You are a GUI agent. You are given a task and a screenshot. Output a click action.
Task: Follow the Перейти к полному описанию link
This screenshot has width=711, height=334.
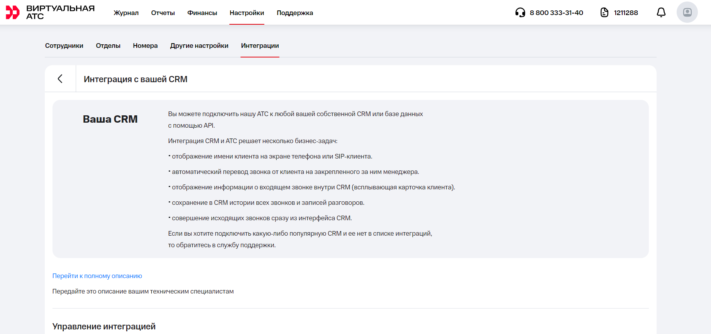pyautogui.click(x=97, y=276)
